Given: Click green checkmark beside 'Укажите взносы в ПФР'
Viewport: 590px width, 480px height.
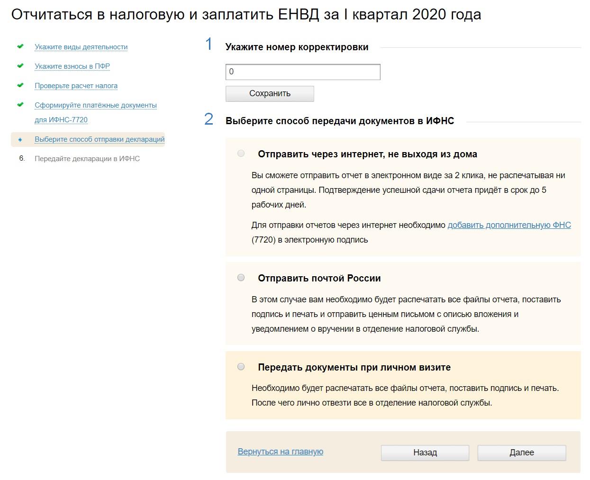Looking at the screenshot, I should 20,66.
